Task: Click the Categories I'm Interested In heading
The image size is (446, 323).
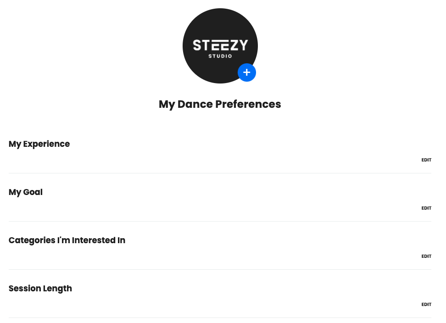Action: (x=67, y=240)
